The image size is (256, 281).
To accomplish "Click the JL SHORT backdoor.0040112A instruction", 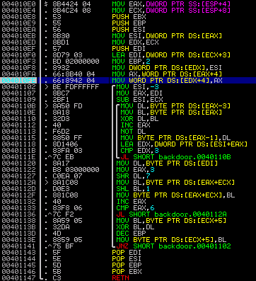I will tap(171, 214).
